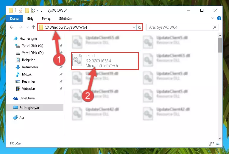Switch to the Paylaş tab

coord(46,19)
